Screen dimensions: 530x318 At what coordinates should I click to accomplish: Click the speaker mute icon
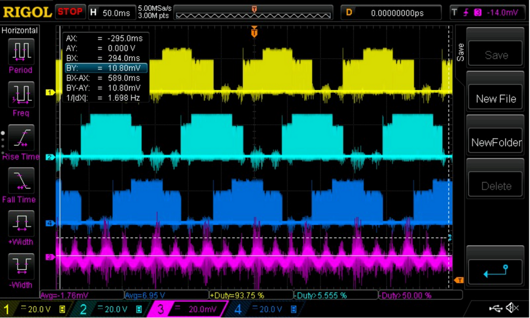(x=512, y=307)
